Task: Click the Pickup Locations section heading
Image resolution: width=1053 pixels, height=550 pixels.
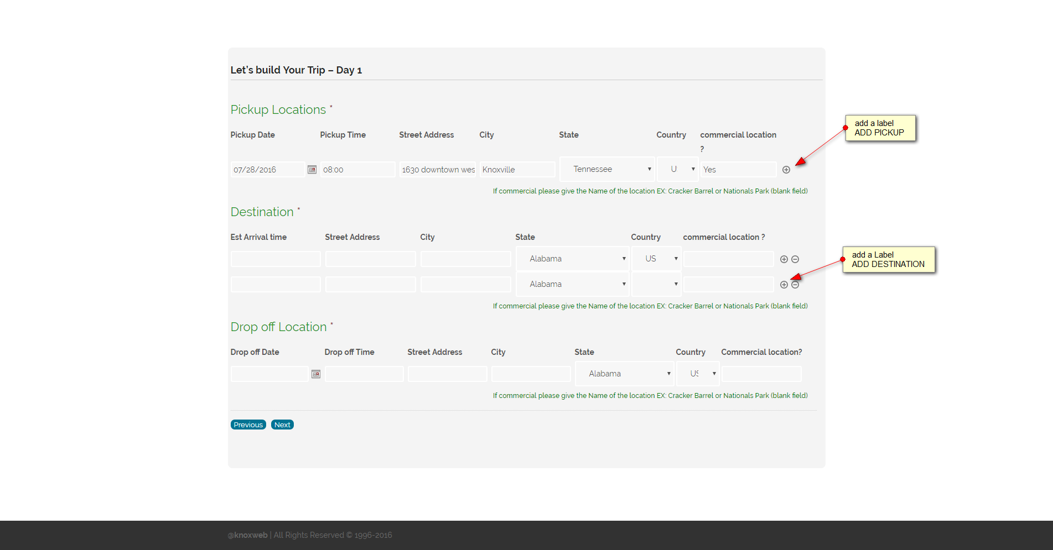Action: (278, 109)
